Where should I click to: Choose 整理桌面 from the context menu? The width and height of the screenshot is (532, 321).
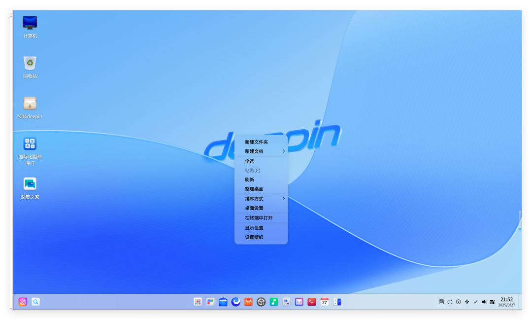tap(261, 189)
